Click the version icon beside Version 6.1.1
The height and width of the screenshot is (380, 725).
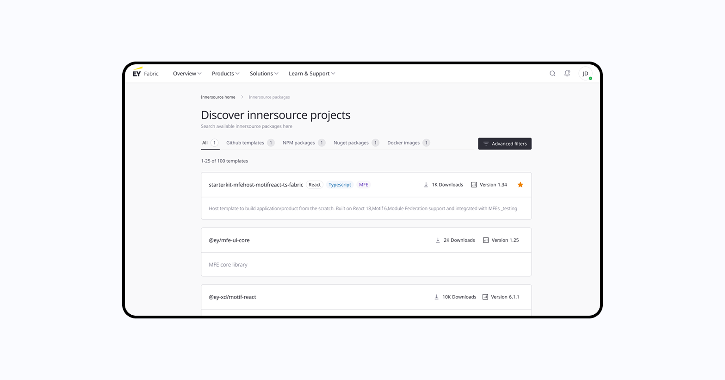[485, 297]
